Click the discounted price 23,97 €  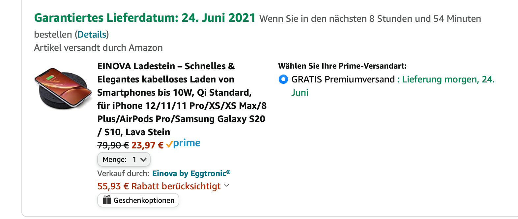147,145
